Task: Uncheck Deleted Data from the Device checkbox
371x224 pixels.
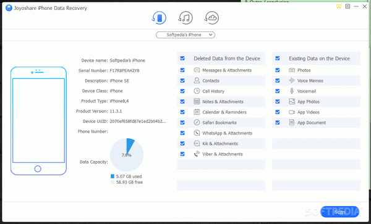Action: click(x=182, y=58)
